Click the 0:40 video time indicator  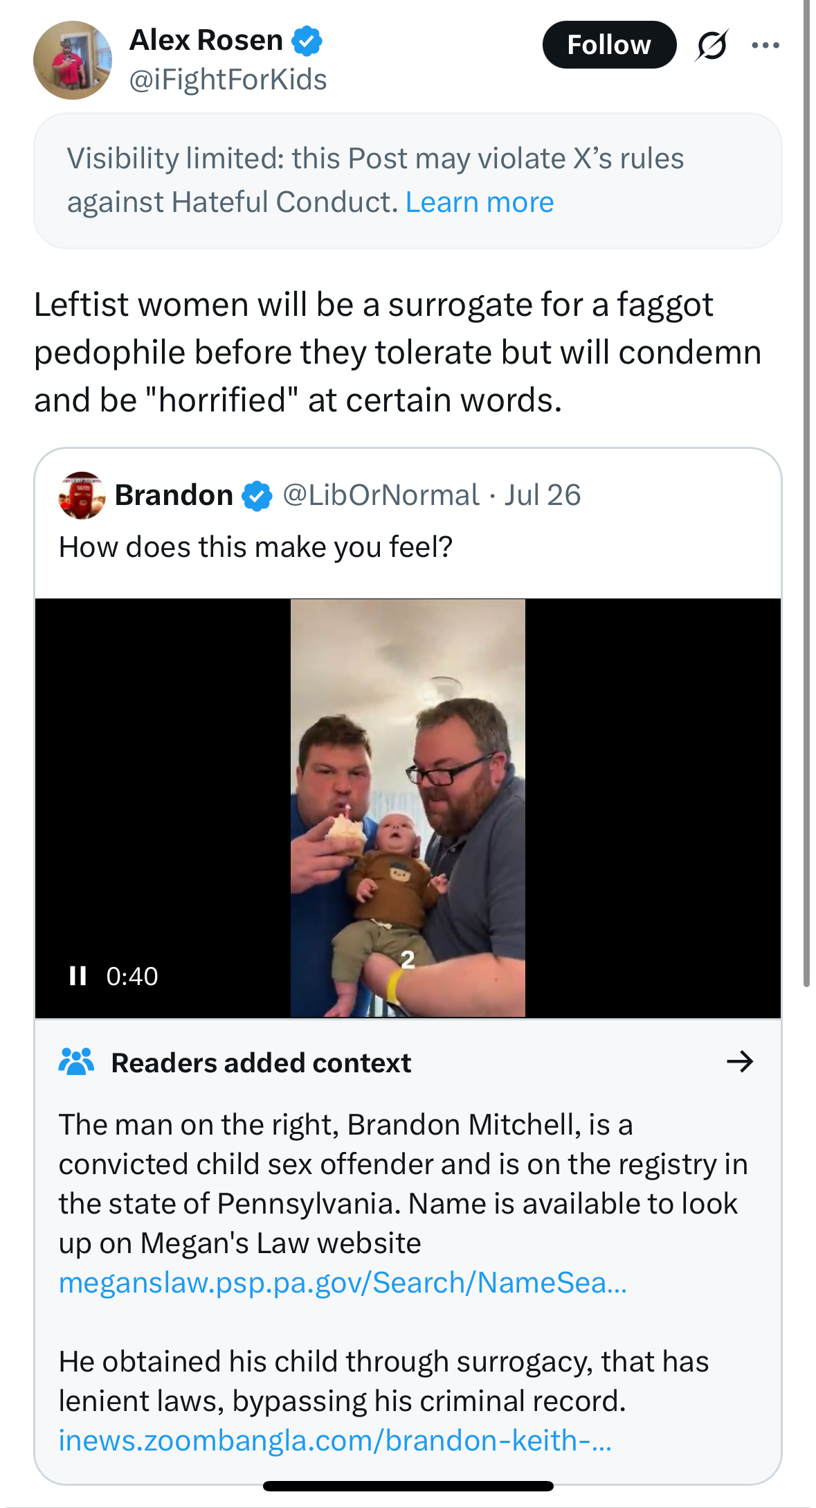tap(132, 976)
